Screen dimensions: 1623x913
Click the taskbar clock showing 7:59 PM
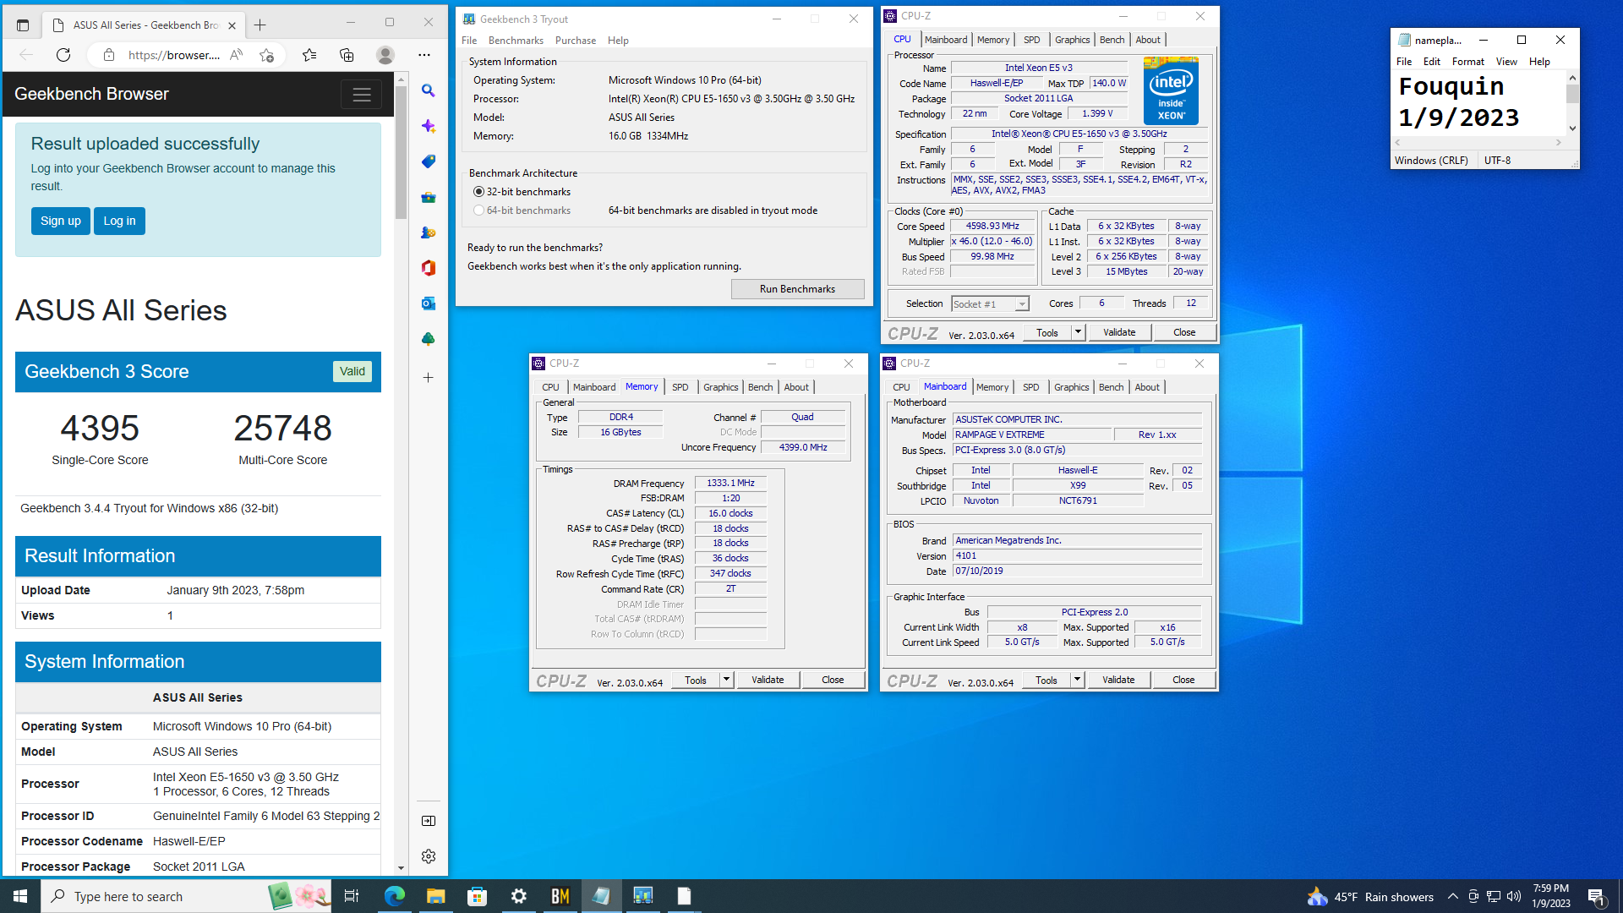(x=1550, y=896)
